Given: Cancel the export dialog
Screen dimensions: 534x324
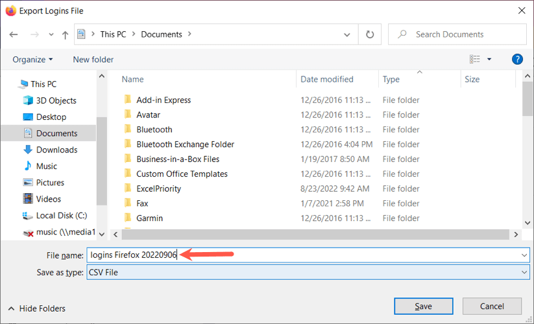Looking at the screenshot, I should 492,306.
